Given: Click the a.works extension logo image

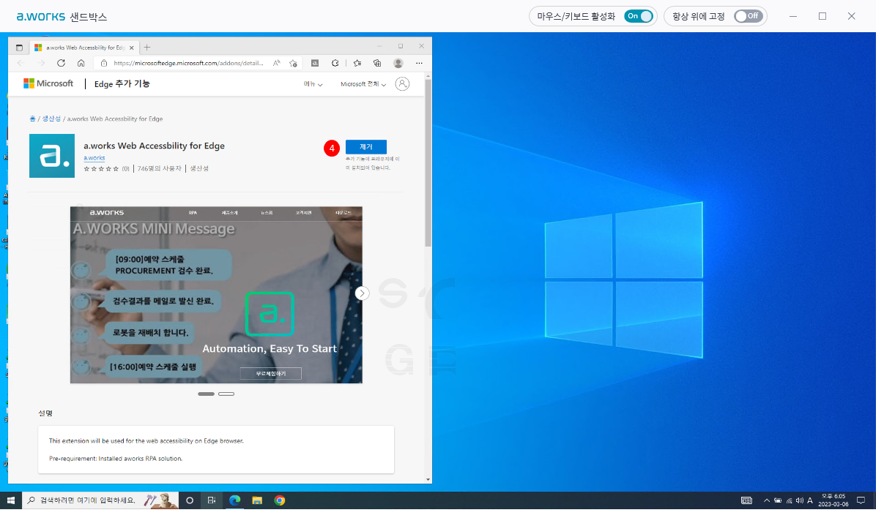Looking at the screenshot, I should pyautogui.click(x=52, y=156).
